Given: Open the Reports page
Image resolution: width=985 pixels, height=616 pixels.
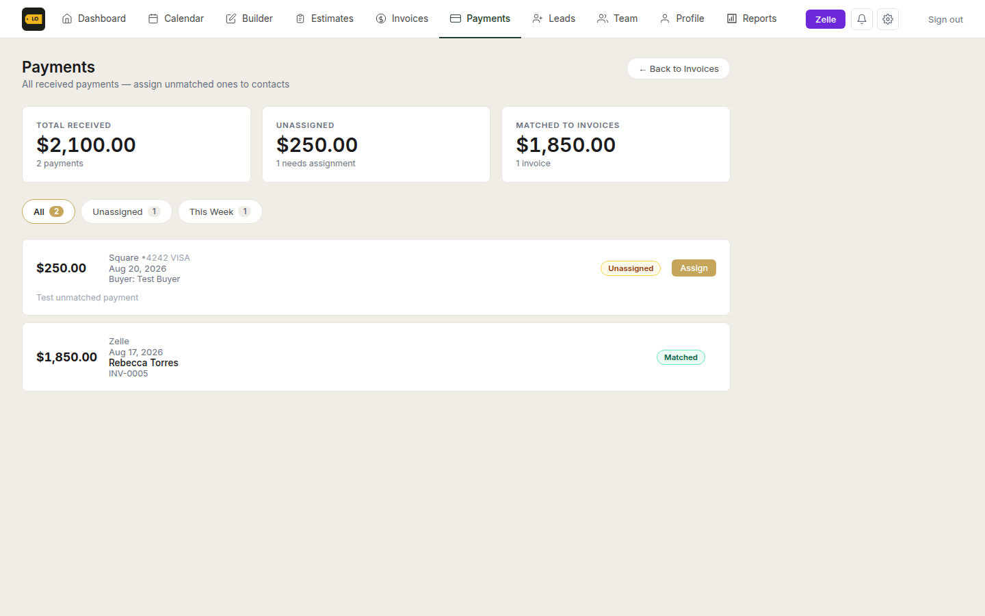Looking at the screenshot, I should tap(751, 18).
